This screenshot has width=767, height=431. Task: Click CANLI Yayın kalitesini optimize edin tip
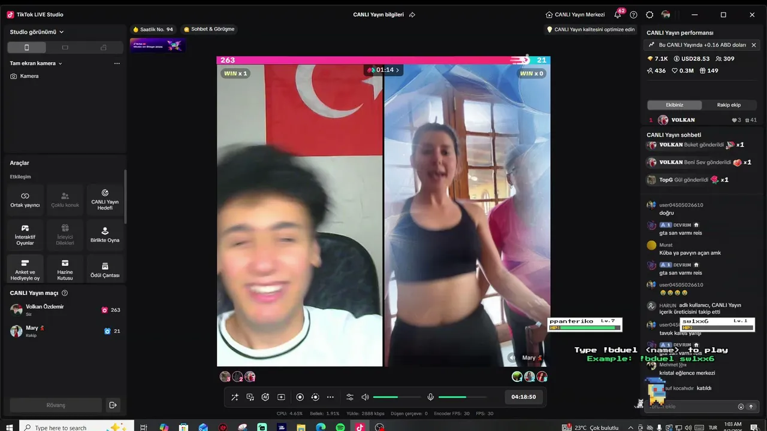591,29
